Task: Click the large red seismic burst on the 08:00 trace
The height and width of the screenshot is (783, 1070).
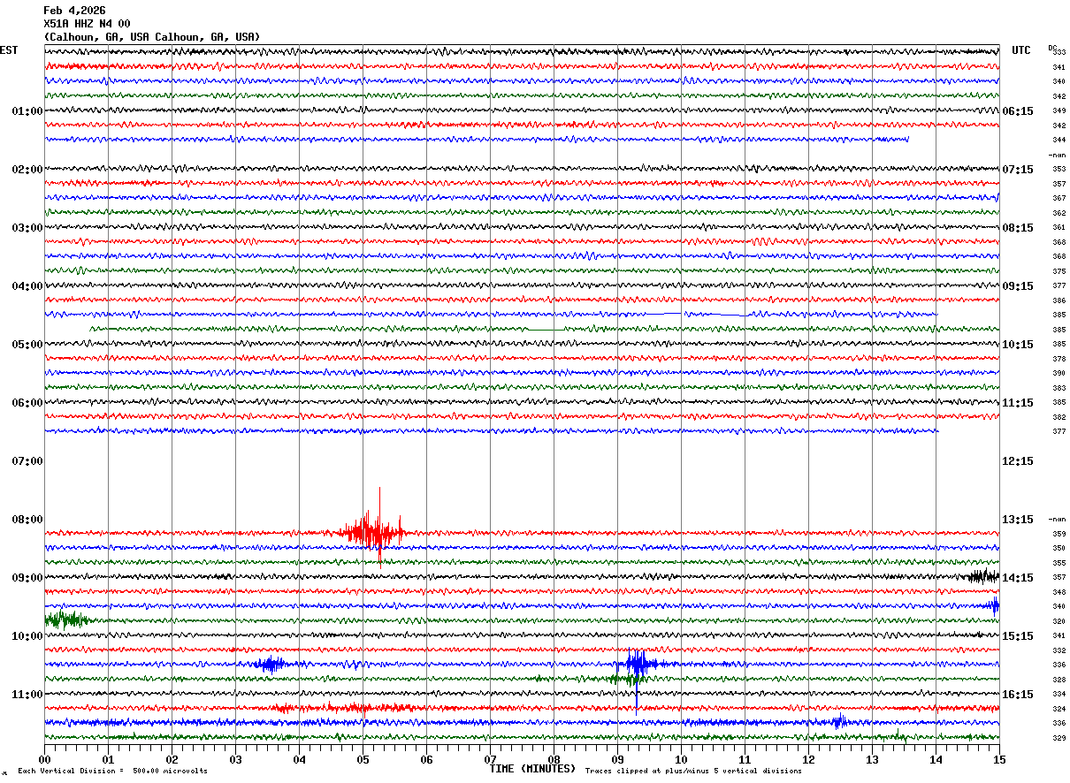Action: pos(371,532)
